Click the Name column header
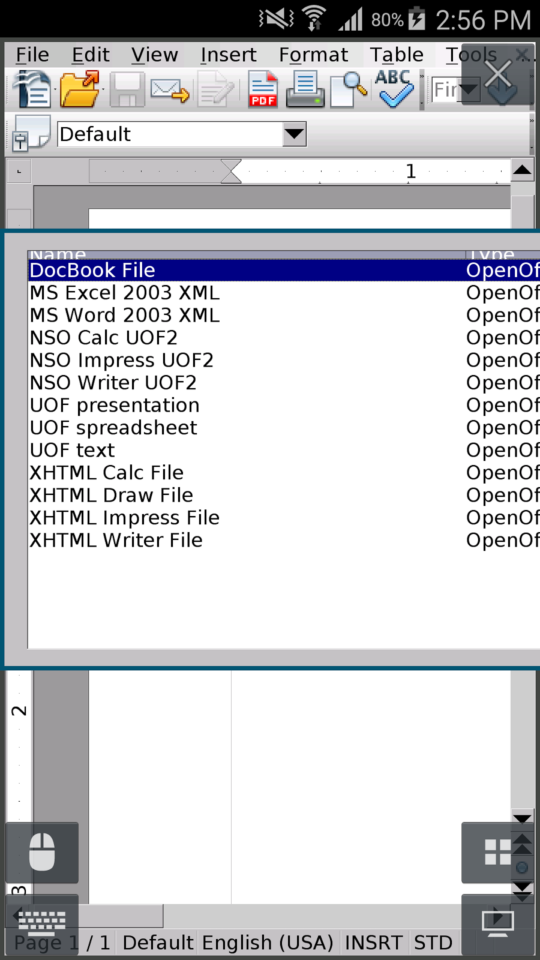 click(247, 255)
